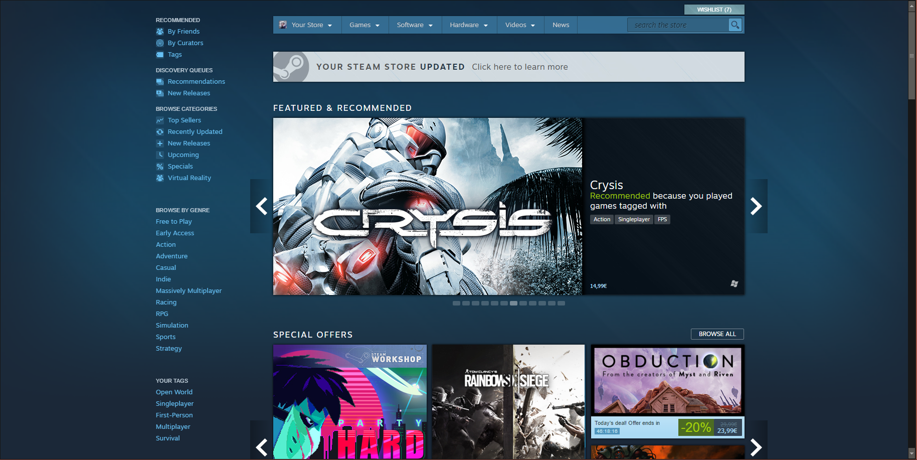
Task: Browse the RPG genre
Action: (162, 314)
